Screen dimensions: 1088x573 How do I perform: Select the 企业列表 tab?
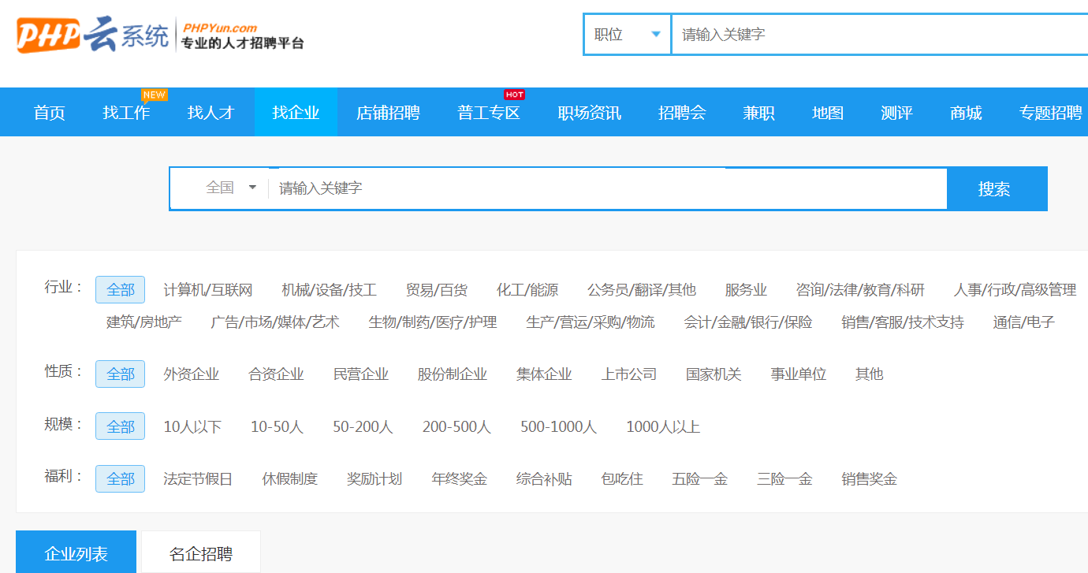[x=77, y=553]
